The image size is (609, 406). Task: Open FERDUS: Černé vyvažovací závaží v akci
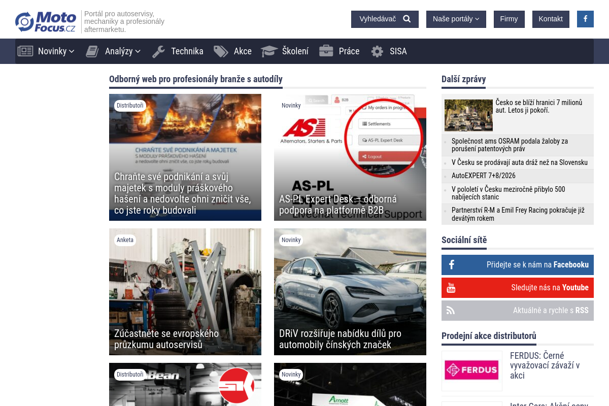pos(545,365)
